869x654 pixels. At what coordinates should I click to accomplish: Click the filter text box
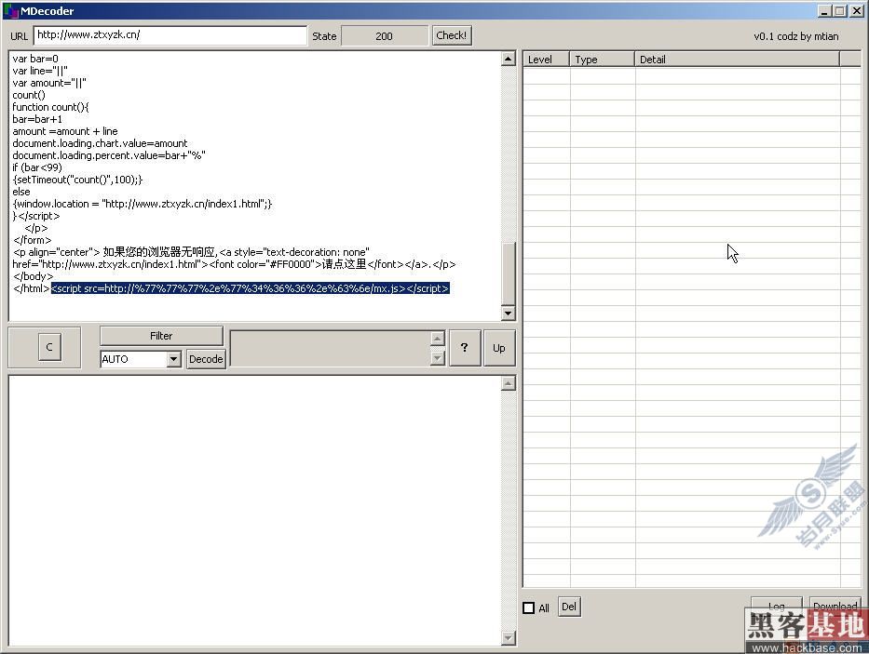pos(331,348)
